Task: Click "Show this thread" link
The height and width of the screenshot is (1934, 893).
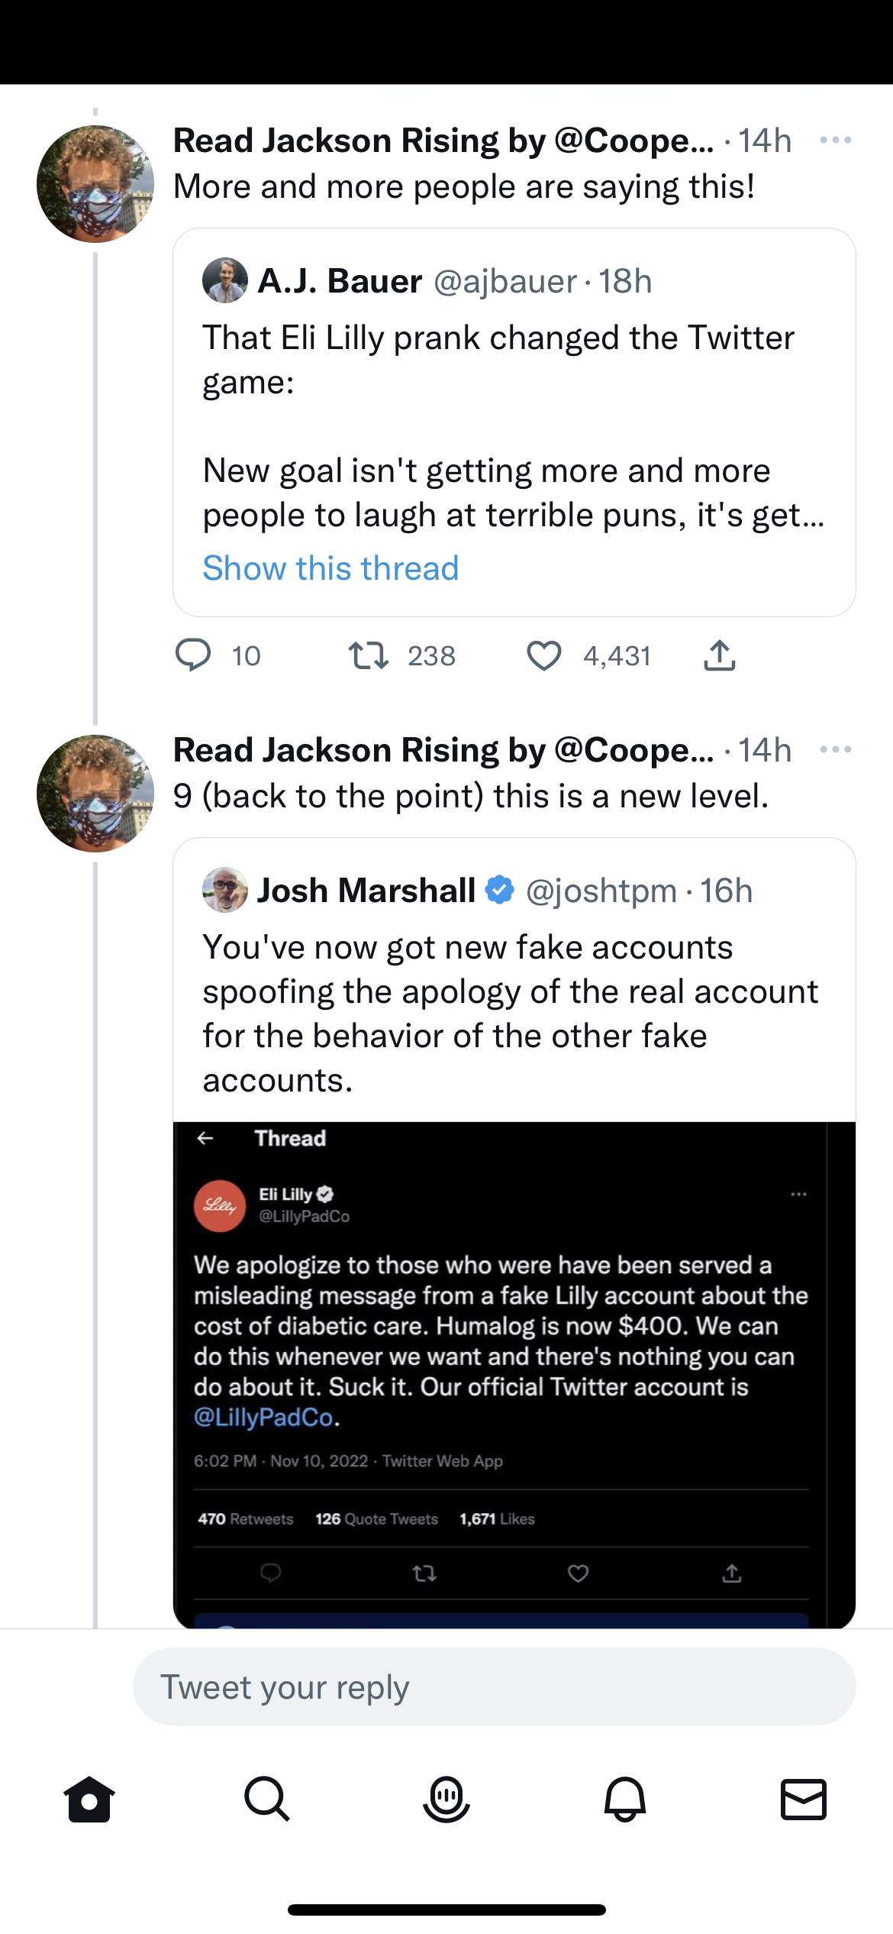Action: [330, 568]
